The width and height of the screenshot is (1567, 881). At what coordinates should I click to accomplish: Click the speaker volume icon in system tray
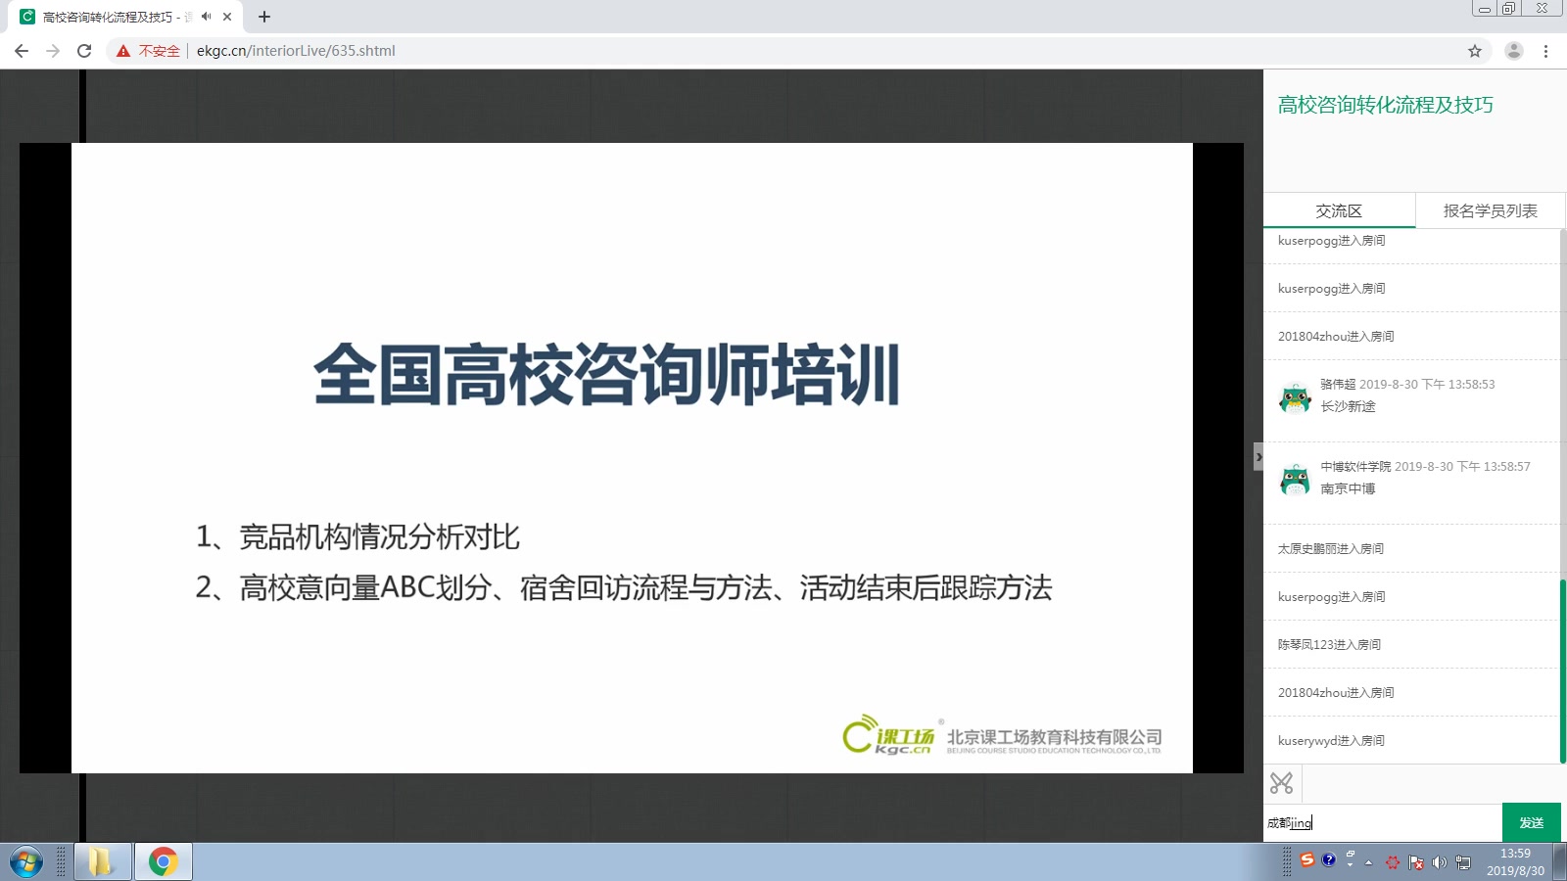point(1440,862)
